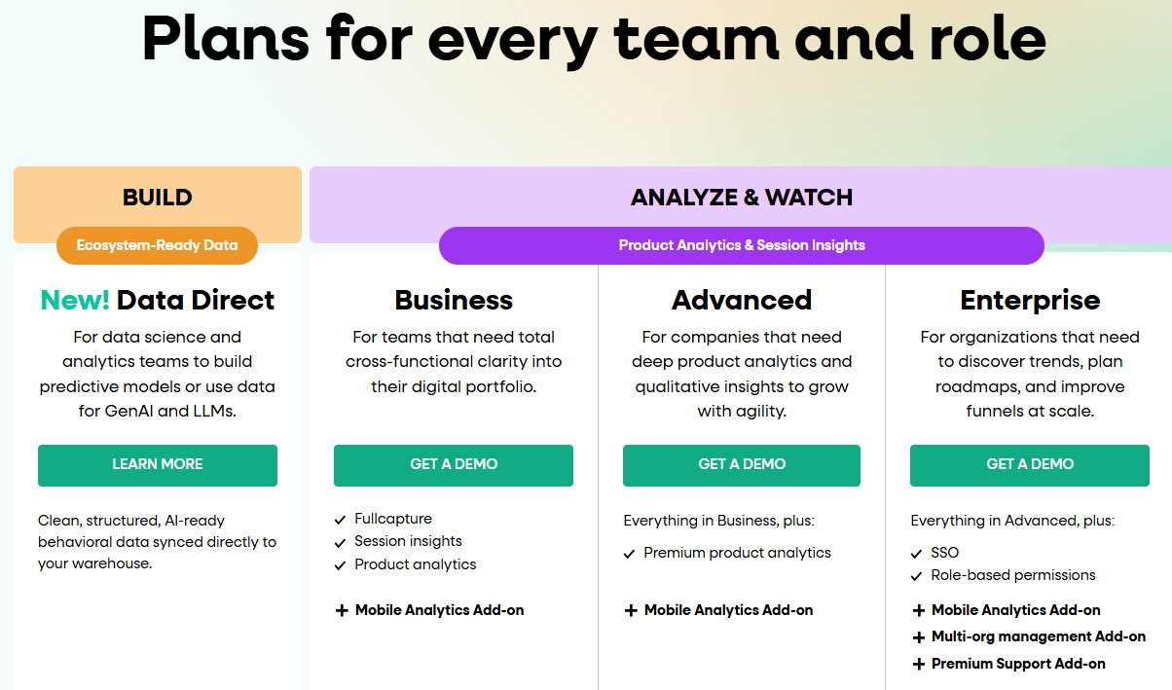
Task: Click the checkmark icon next to Fullcapture
Action: [x=340, y=519]
